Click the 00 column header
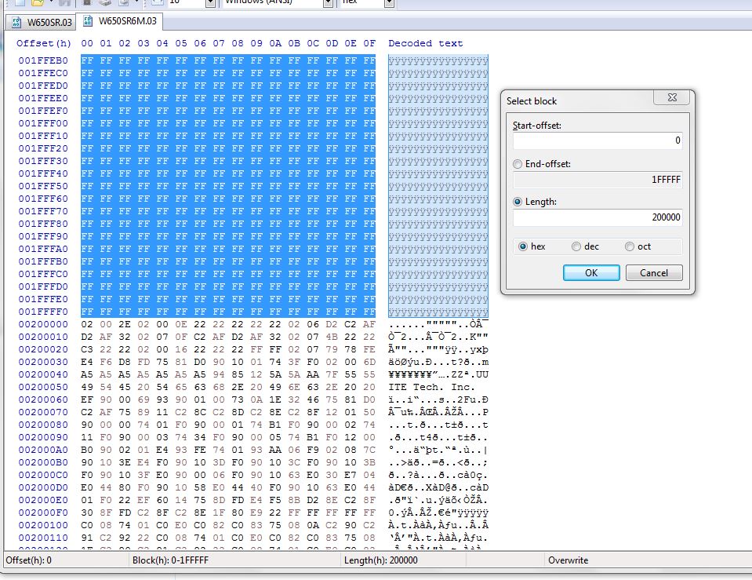752x580 pixels. pyautogui.click(x=87, y=44)
